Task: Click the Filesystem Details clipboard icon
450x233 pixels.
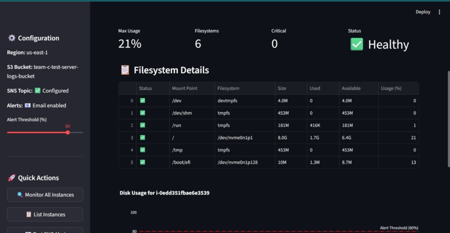Action: pos(125,70)
